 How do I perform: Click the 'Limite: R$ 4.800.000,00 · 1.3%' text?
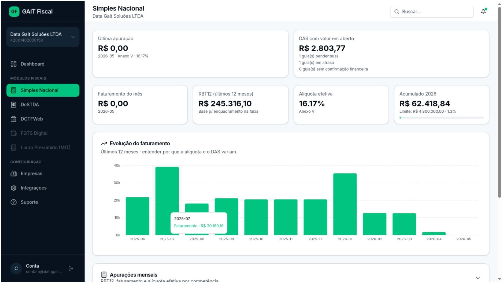(428, 111)
